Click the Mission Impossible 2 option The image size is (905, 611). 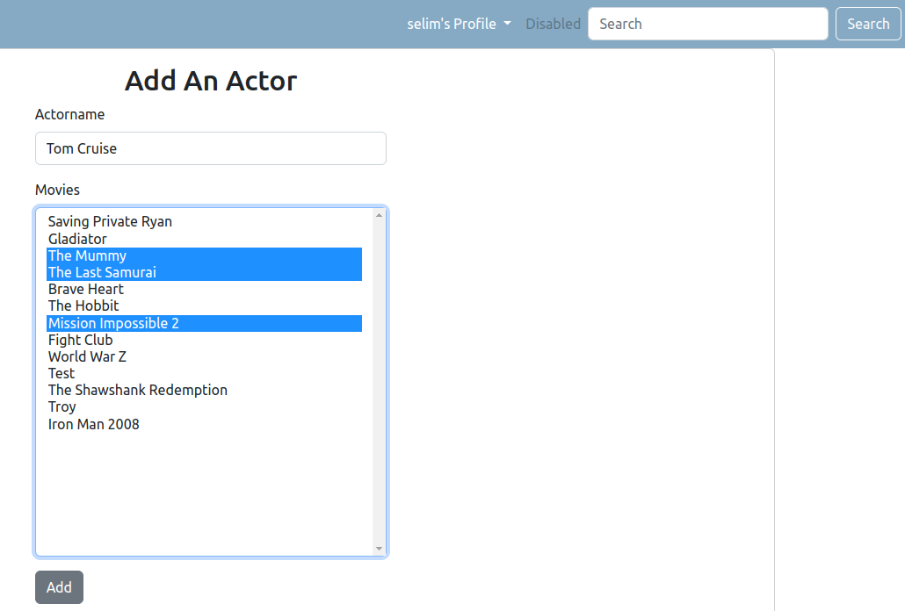point(205,323)
